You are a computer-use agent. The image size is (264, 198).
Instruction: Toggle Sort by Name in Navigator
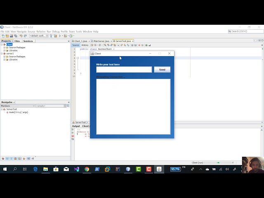pos(28,158)
